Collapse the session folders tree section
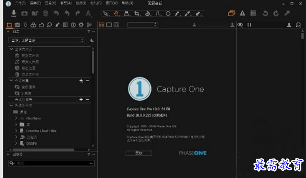 pos(11,49)
